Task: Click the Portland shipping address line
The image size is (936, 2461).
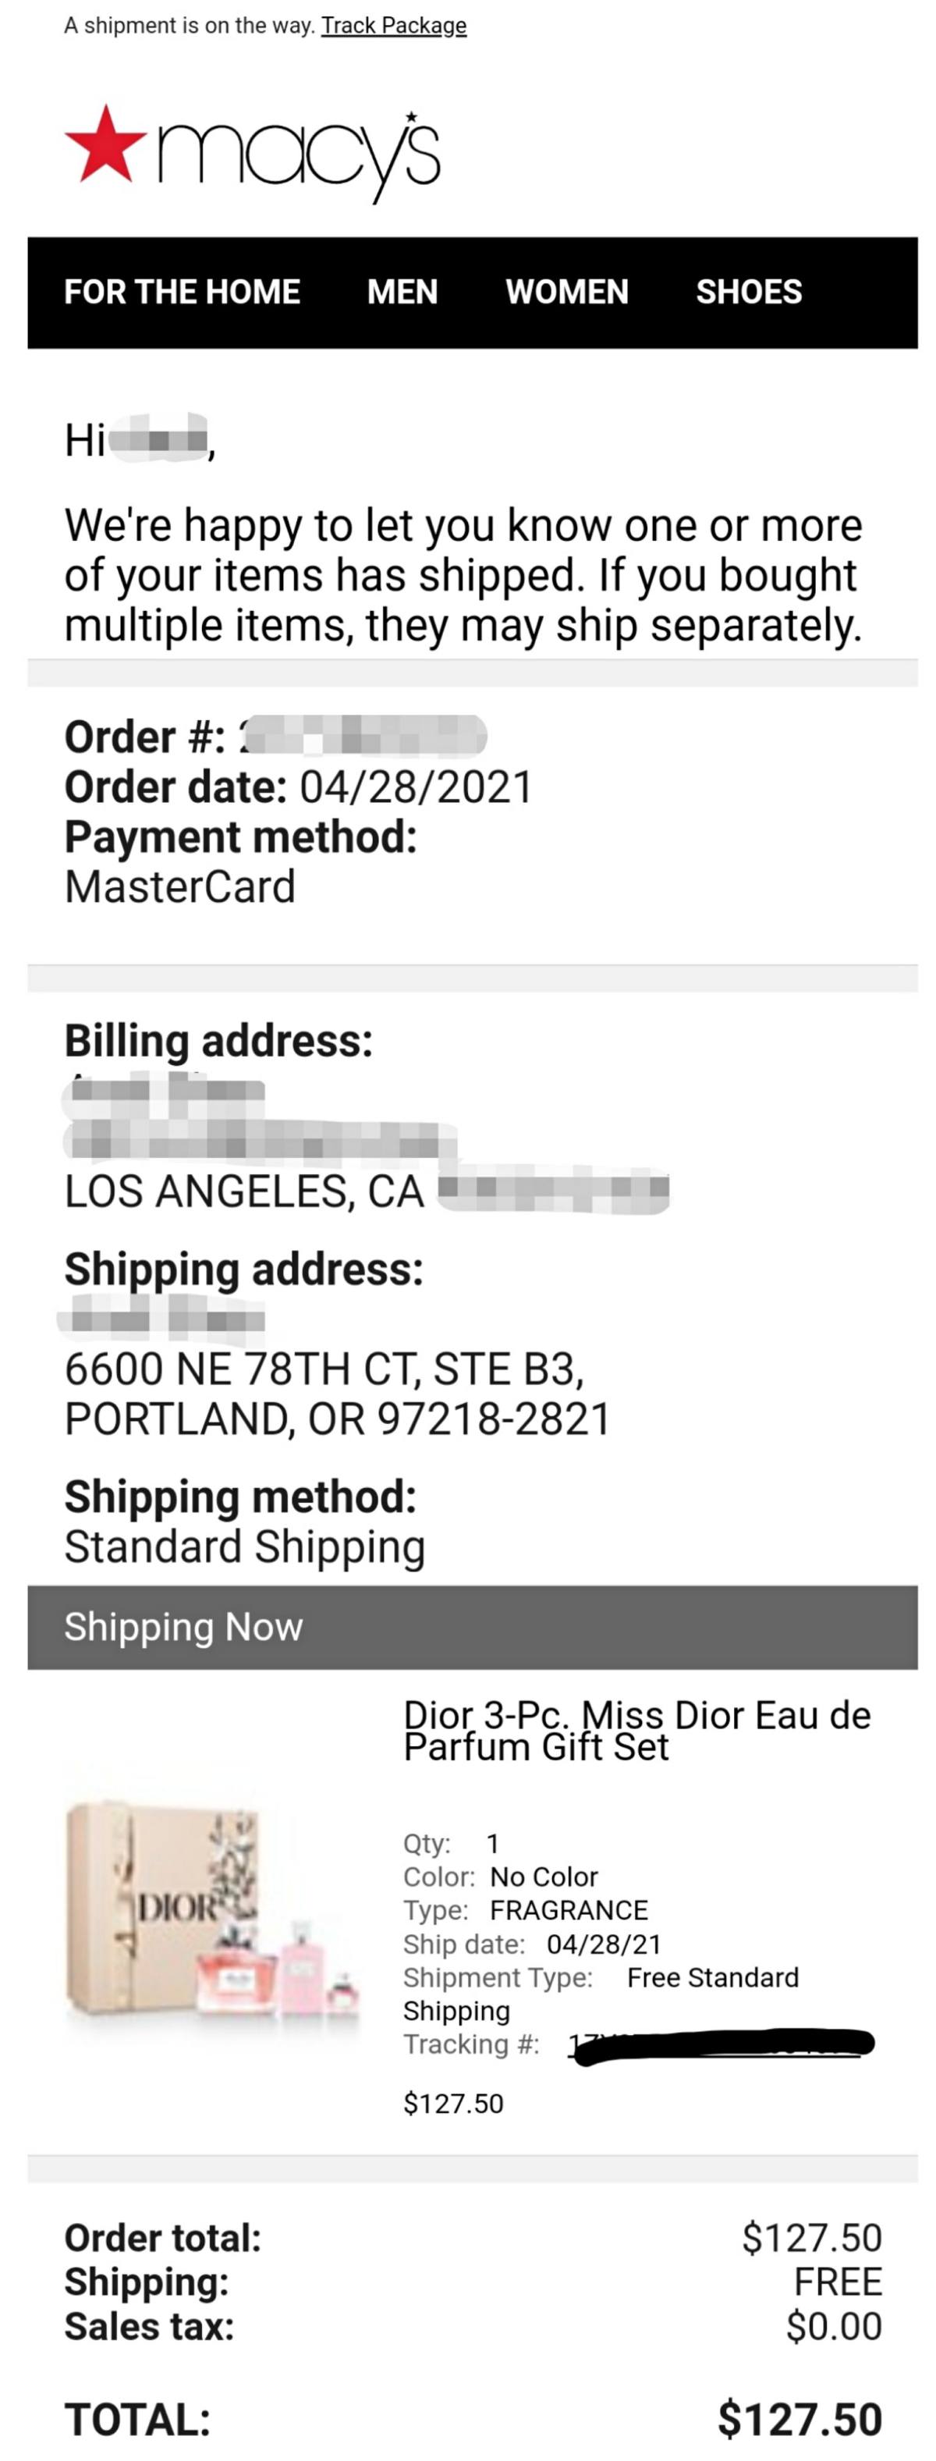Action: [x=337, y=1419]
